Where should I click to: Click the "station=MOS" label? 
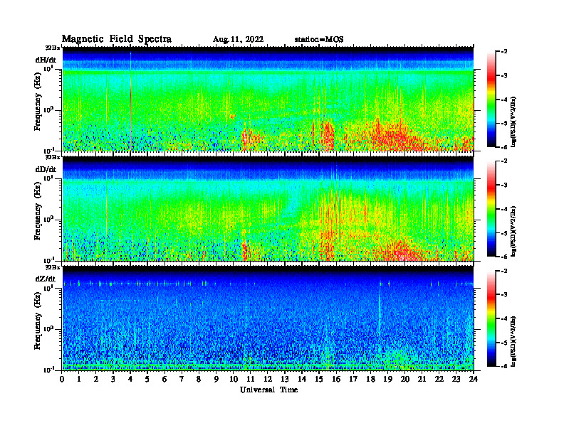click(x=319, y=40)
